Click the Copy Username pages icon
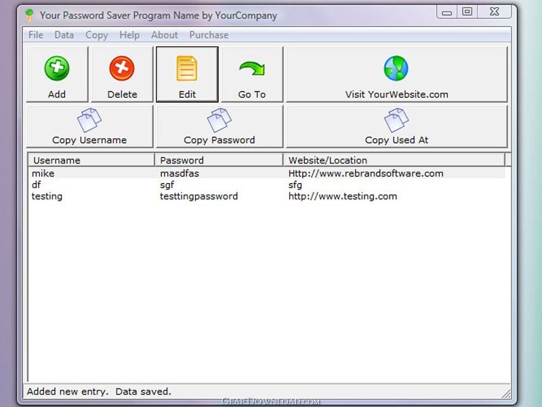Screen dimensions: 542x407 click(x=89, y=121)
